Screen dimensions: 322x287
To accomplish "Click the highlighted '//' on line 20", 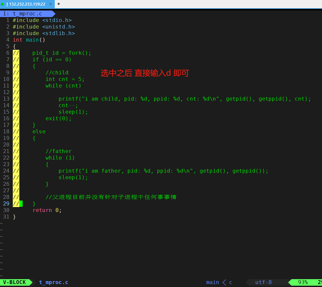I will pyautogui.click(x=16, y=144).
